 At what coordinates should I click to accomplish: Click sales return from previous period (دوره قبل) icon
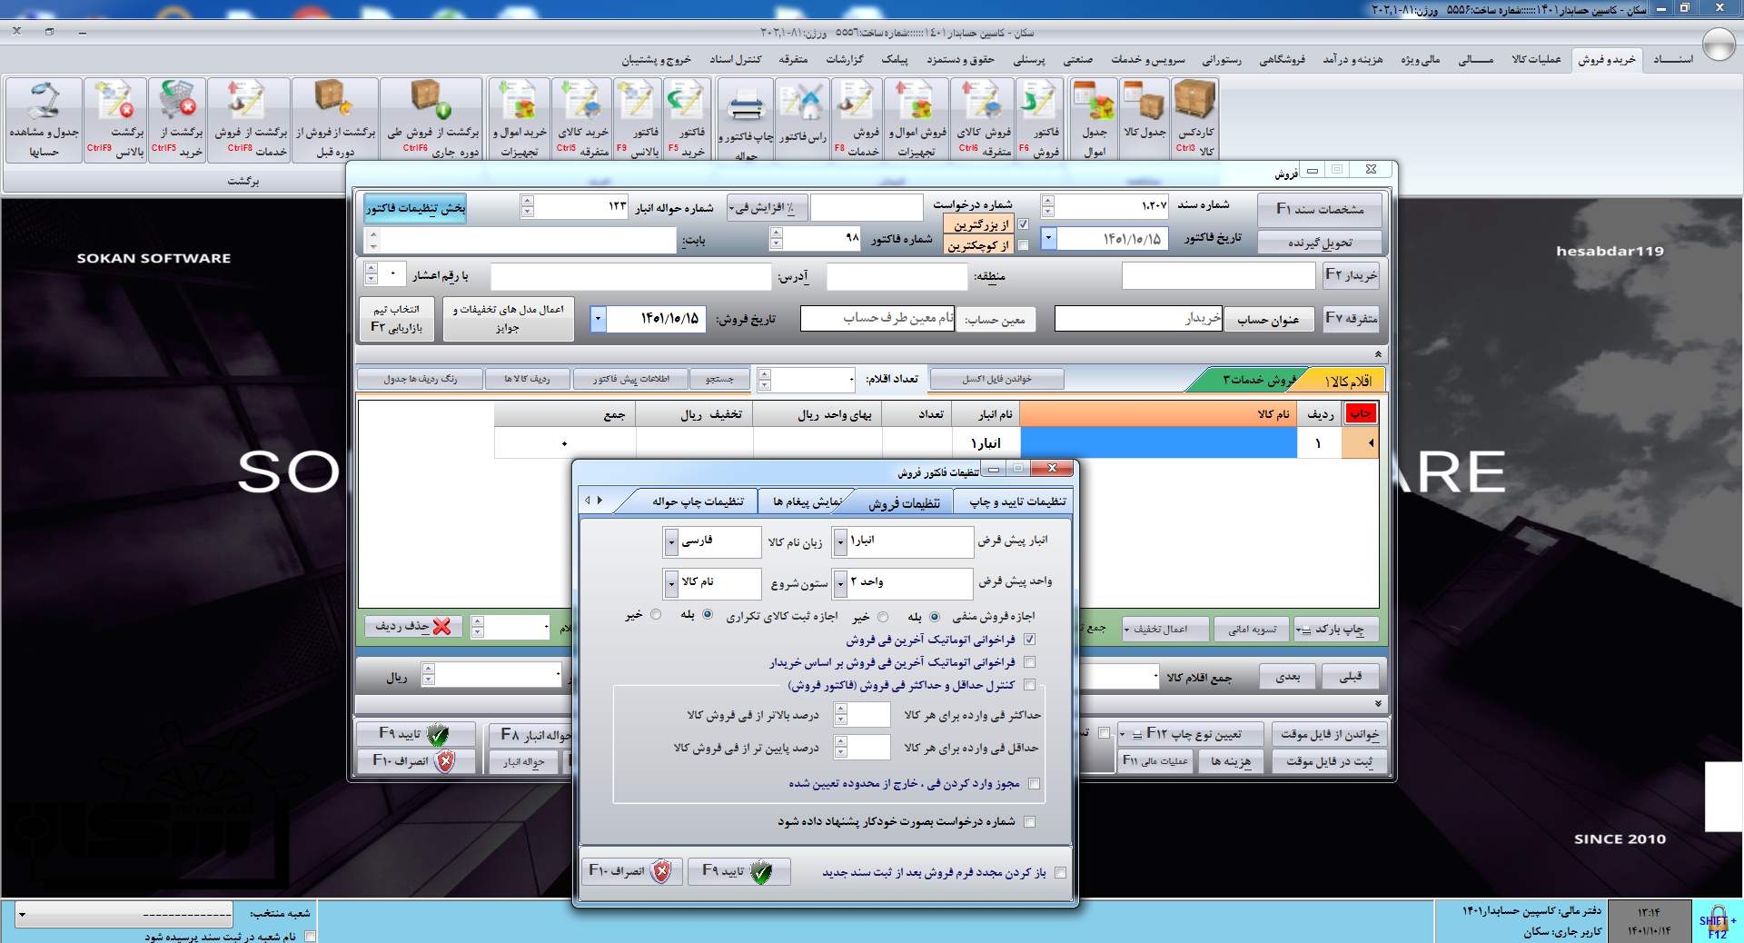(x=335, y=119)
